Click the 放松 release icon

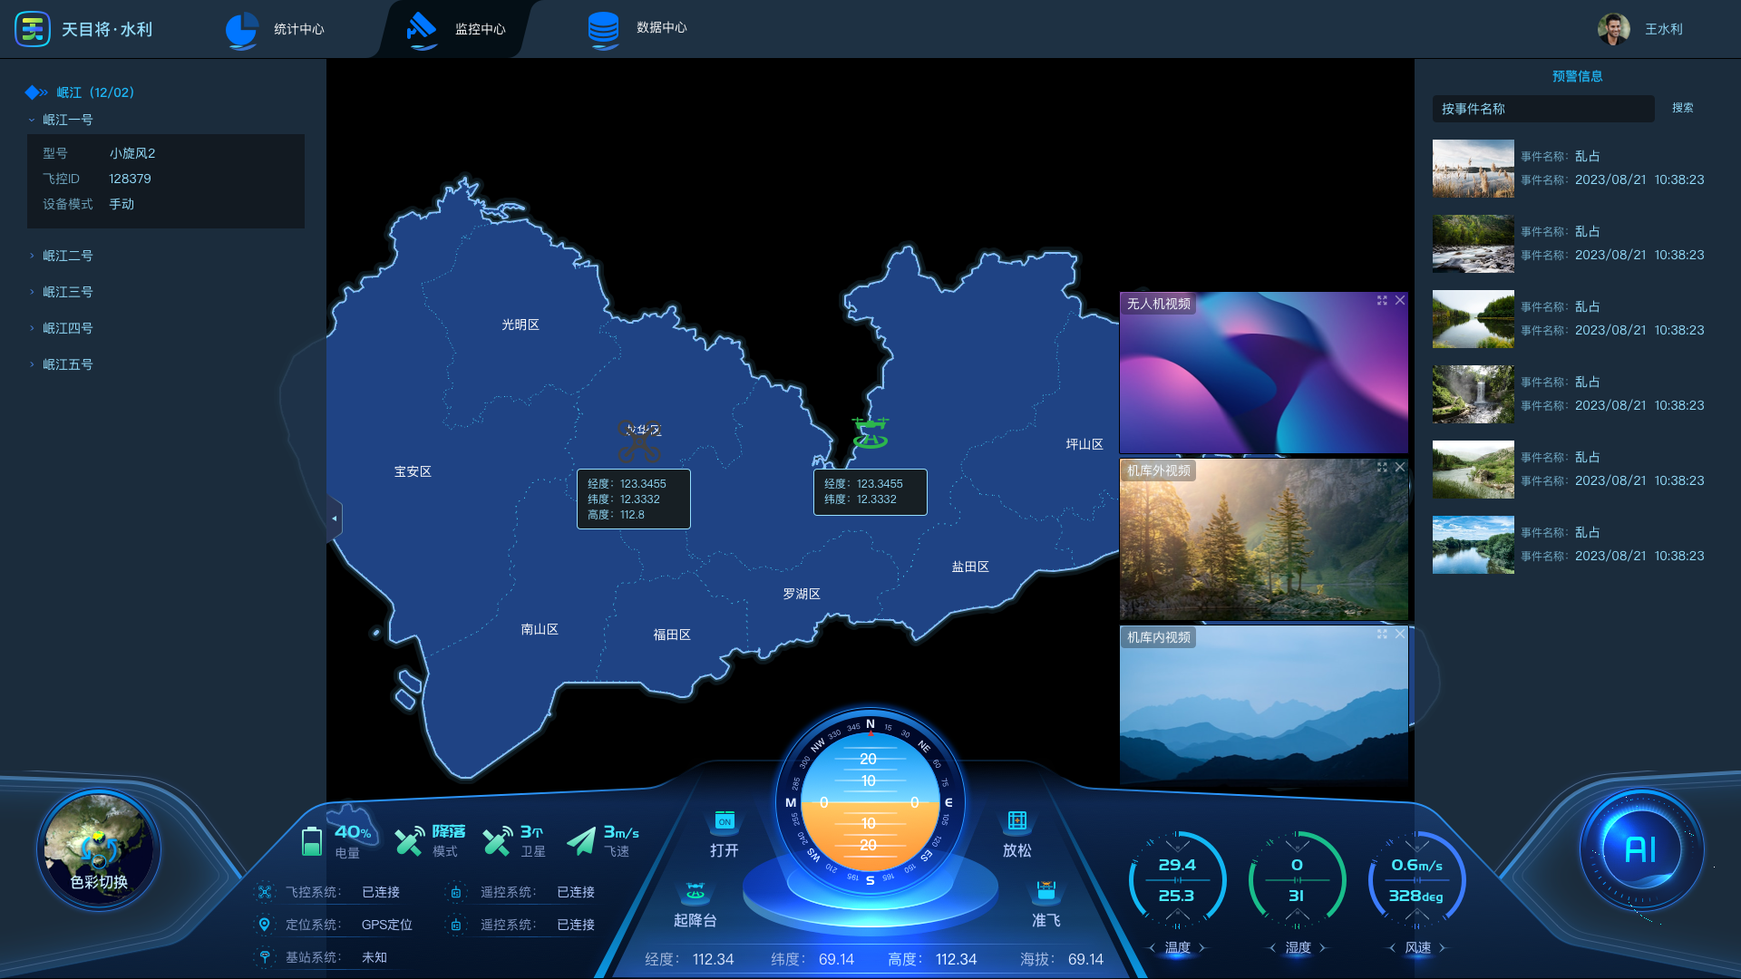(x=1016, y=821)
